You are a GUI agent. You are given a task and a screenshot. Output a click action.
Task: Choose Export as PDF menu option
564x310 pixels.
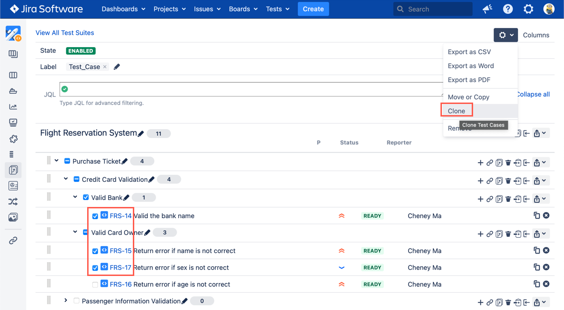(469, 80)
